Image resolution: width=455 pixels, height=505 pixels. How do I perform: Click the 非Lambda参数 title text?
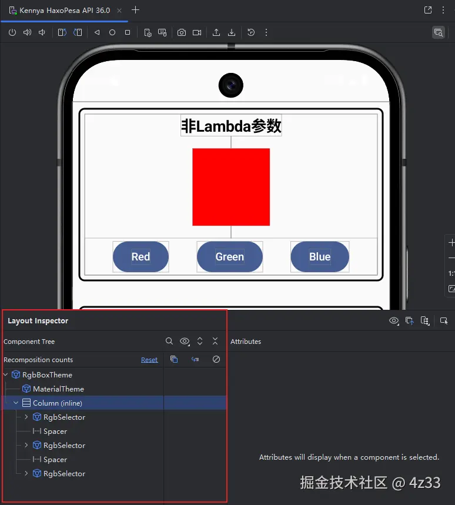[x=231, y=126]
